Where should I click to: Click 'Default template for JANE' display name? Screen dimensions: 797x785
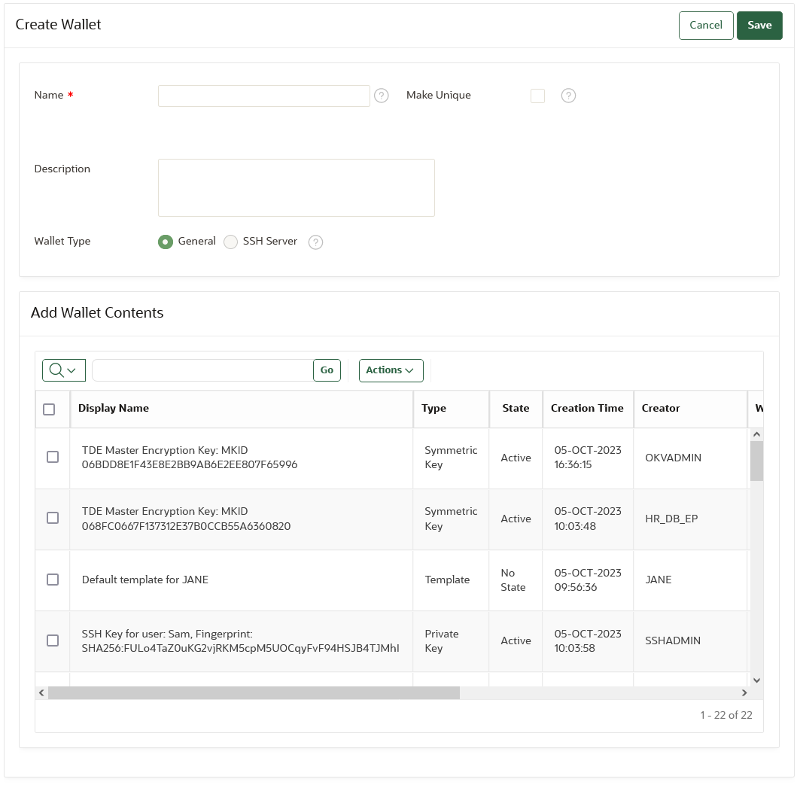(144, 580)
